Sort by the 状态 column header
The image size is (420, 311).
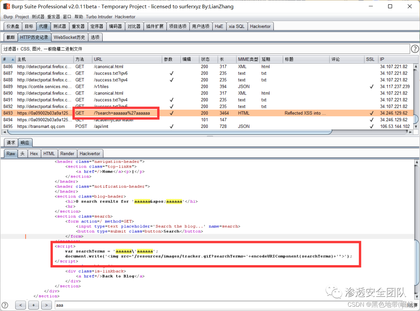click(x=208, y=59)
